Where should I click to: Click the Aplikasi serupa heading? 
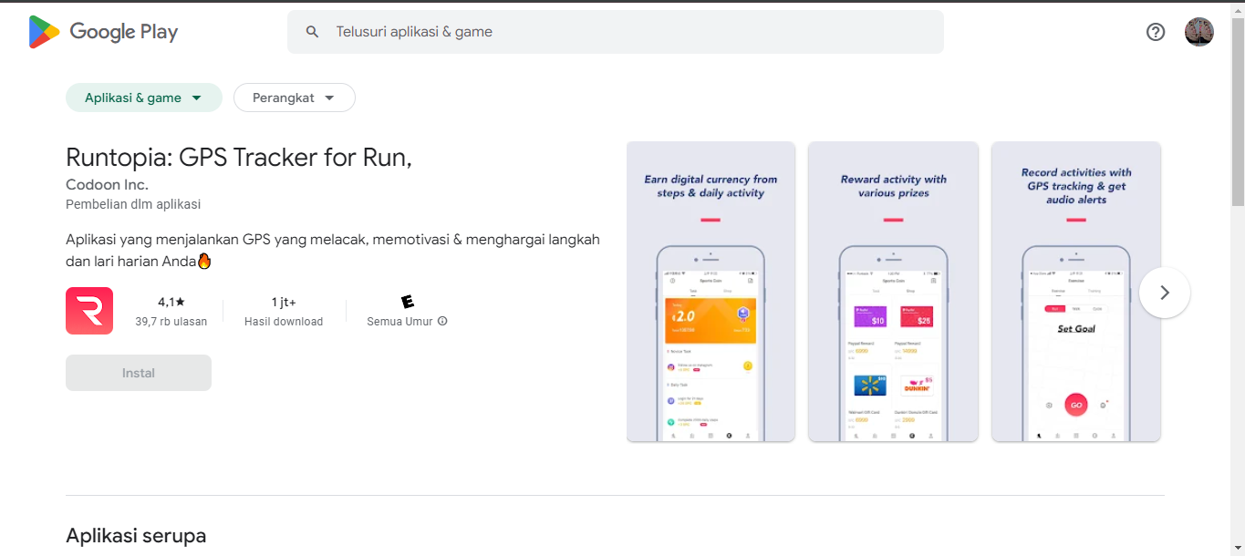tap(136, 535)
